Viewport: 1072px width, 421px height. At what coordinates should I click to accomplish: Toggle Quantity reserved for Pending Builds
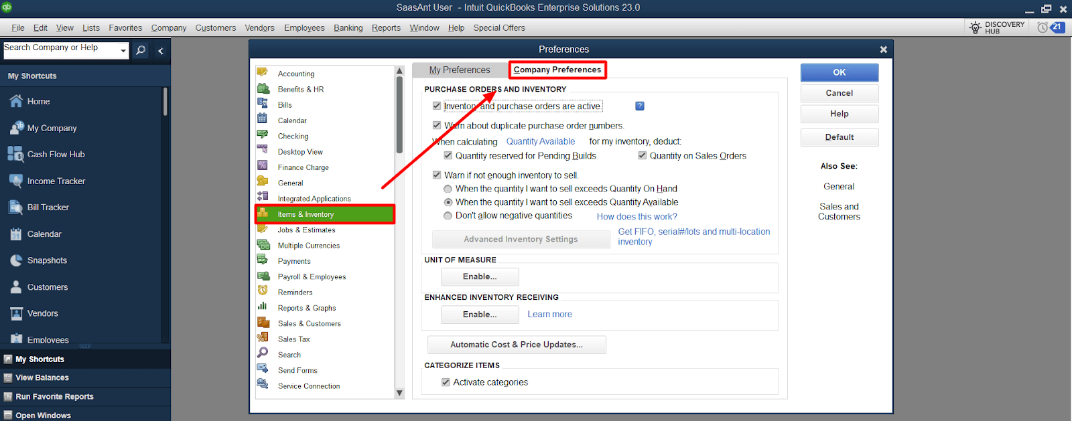(x=448, y=155)
